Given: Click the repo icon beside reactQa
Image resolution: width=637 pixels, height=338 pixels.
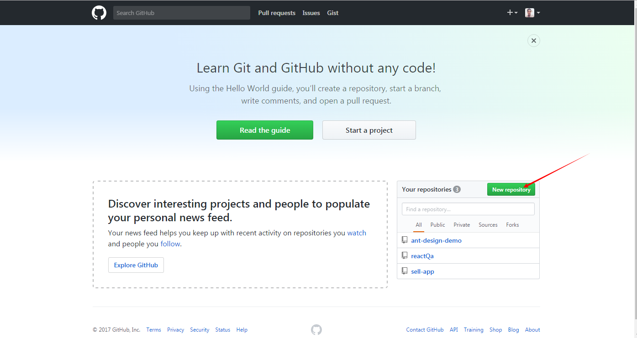Looking at the screenshot, I should (x=405, y=255).
